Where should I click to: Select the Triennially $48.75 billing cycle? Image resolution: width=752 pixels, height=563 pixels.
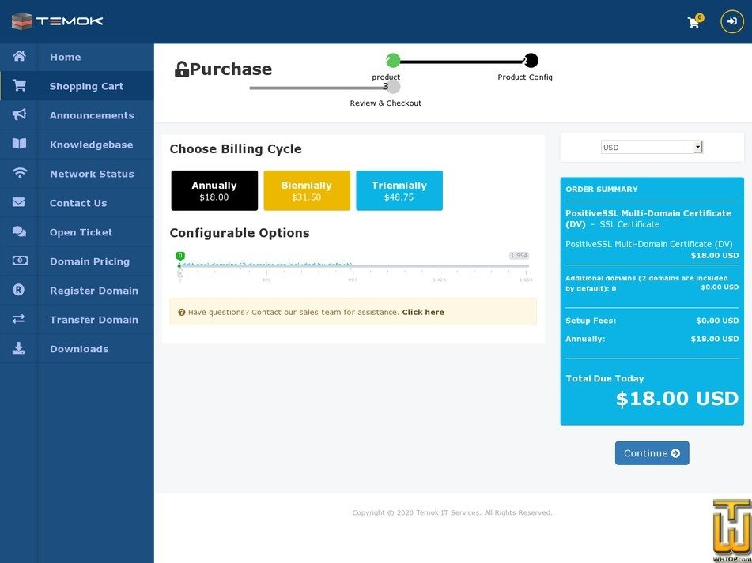tap(399, 190)
